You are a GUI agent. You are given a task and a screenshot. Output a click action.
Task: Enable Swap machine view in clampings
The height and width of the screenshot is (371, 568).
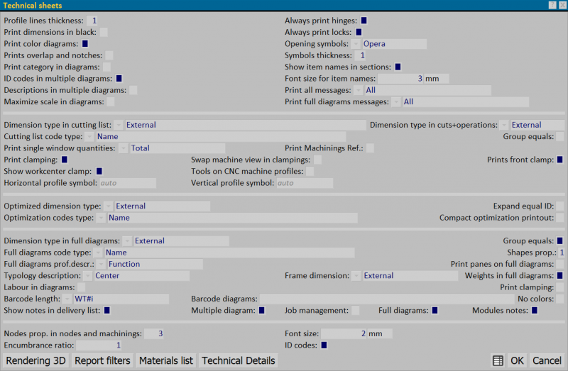pyautogui.click(x=317, y=160)
